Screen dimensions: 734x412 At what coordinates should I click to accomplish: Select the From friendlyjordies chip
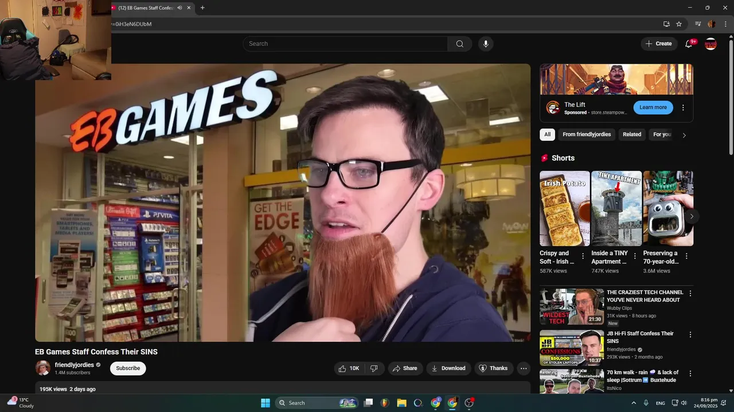click(x=587, y=134)
